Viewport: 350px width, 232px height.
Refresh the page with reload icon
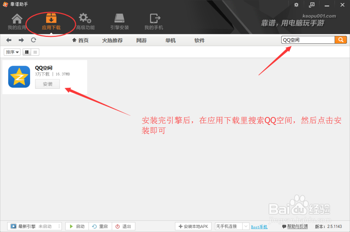point(34,40)
